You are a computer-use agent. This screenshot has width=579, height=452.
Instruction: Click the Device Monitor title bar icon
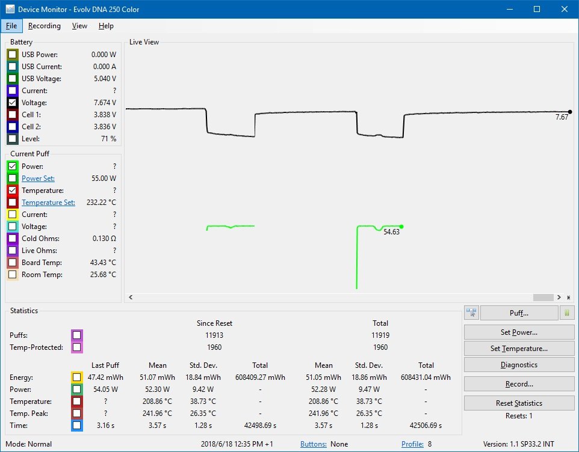tap(10, 9)
